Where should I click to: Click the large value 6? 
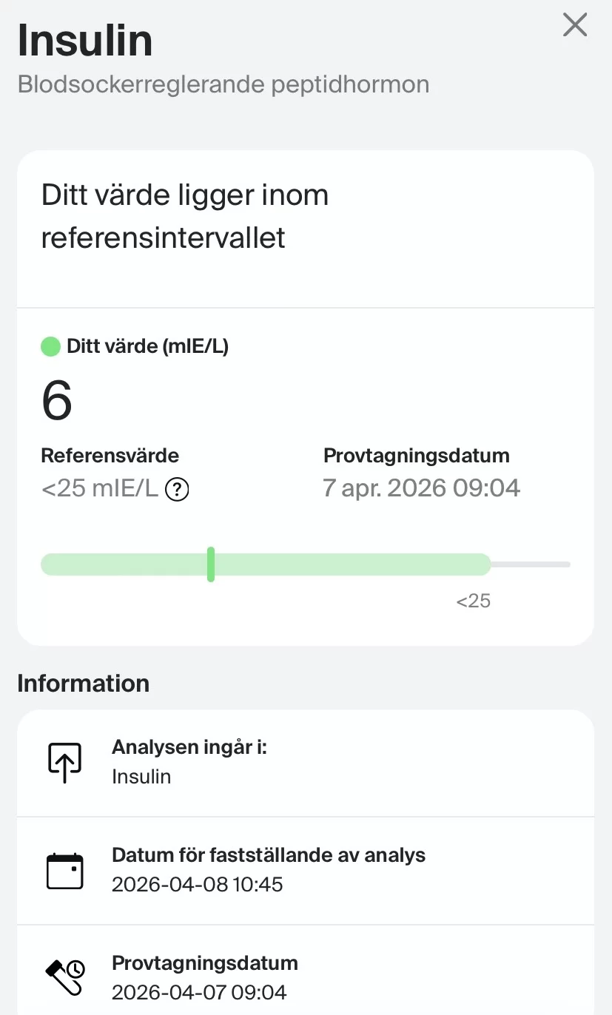click(x=57, y=400)
